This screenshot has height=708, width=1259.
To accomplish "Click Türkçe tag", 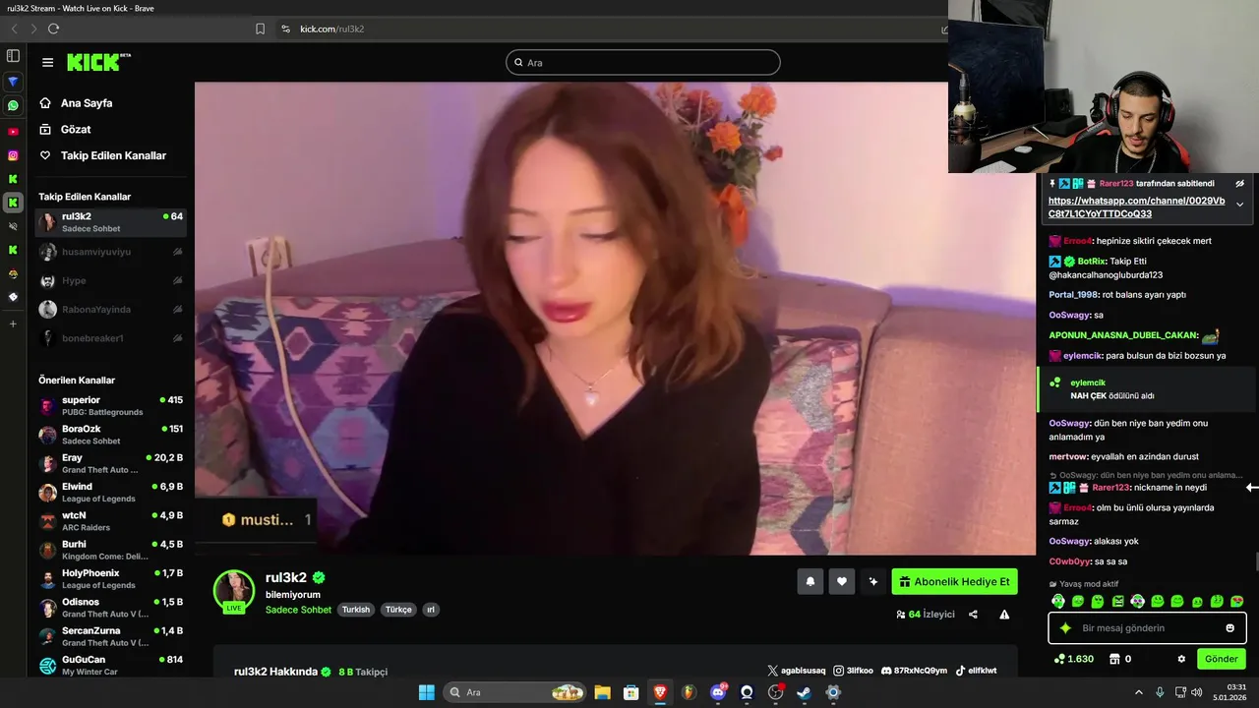I will point(398,610).
